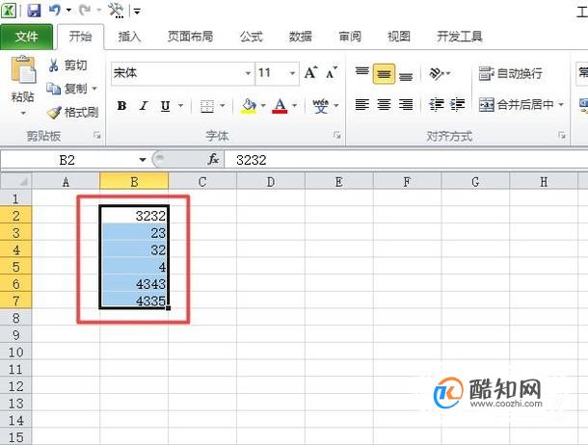588x445 pixels.
Task: Switch to the 开始 tab
Action: tap(80, 37)
